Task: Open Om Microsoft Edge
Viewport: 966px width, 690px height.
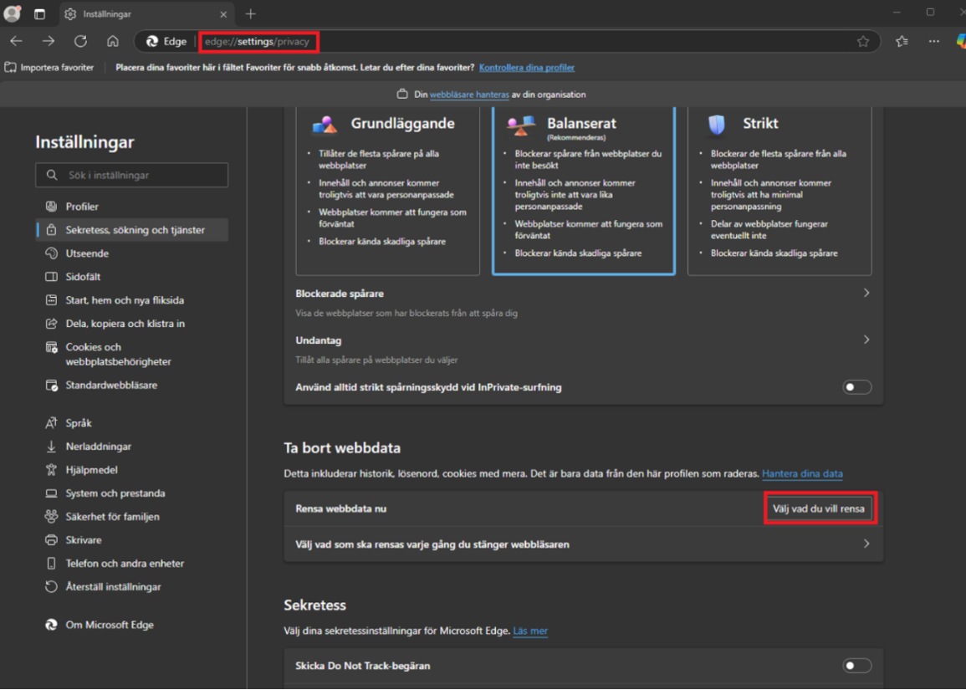Action: 132,625
